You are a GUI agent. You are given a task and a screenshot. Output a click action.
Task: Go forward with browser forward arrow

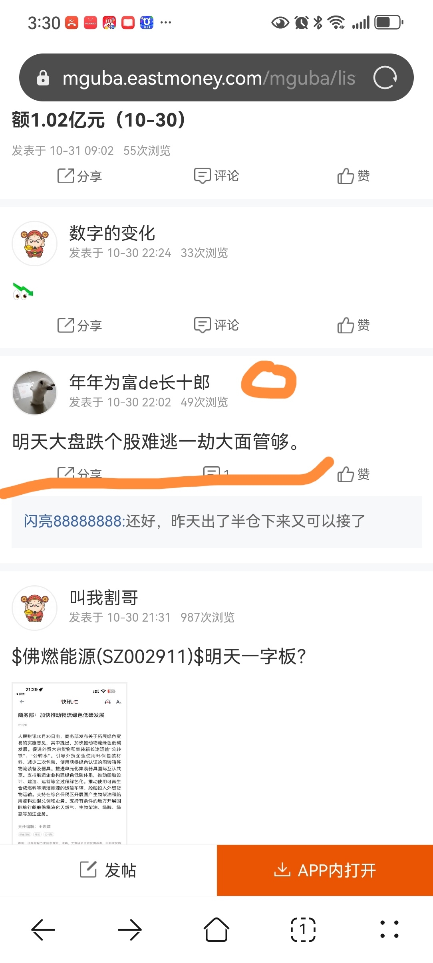pyautogui.click(x=130, y=930)
